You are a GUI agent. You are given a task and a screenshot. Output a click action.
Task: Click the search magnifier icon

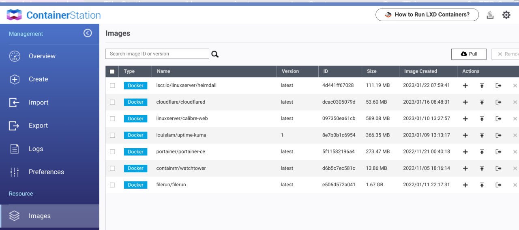coord(215,54)
